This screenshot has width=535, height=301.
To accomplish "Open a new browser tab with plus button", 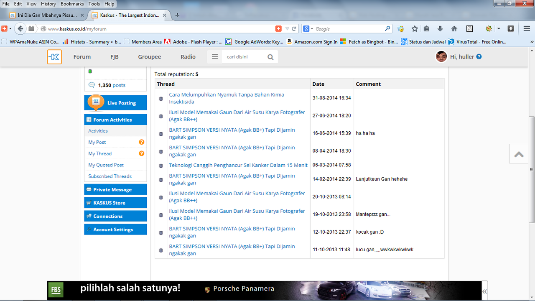I will click(x=177, y=15).
